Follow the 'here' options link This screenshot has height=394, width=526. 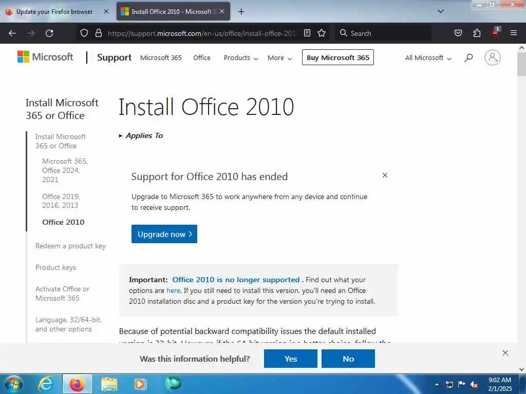[174, 290]
